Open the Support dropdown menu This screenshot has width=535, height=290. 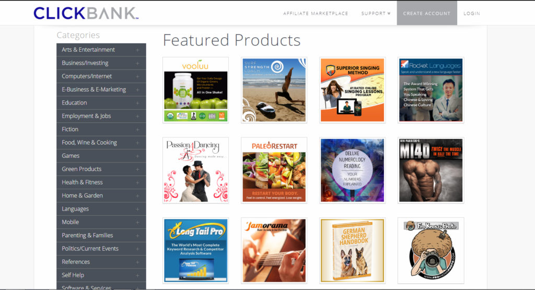(x=376, y=14)
